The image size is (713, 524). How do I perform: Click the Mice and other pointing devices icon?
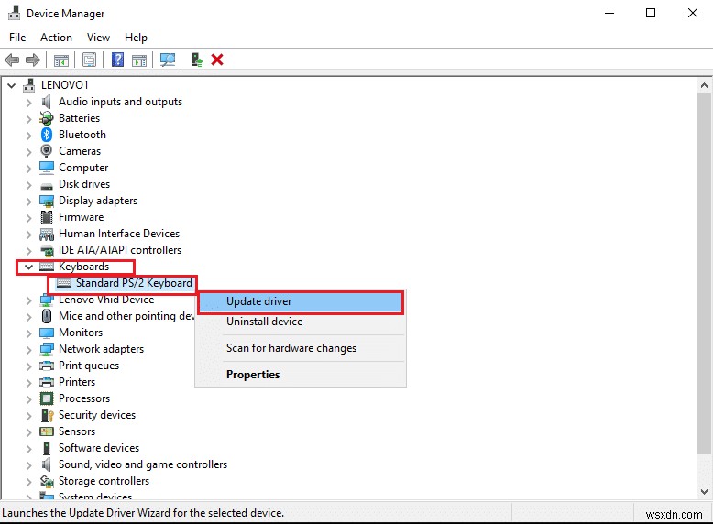pos(47,316)
